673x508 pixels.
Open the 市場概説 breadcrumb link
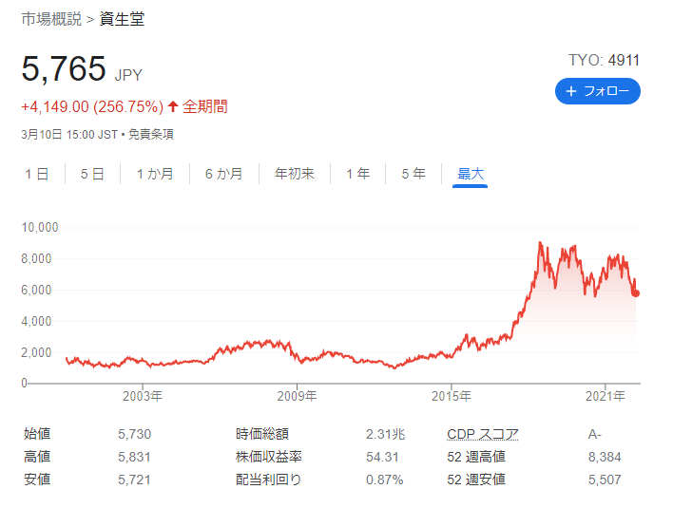(51, 19)
